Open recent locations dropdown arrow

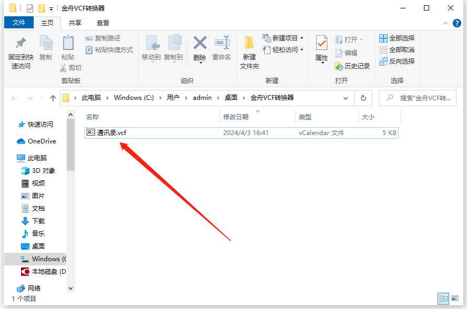pos(42,98)
